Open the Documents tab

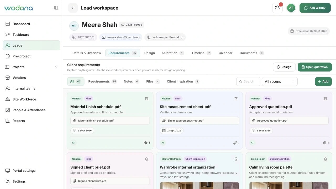click(252, 53)
